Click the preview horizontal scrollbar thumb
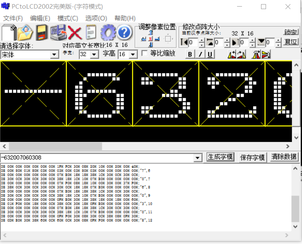 (x=55, y=146)
